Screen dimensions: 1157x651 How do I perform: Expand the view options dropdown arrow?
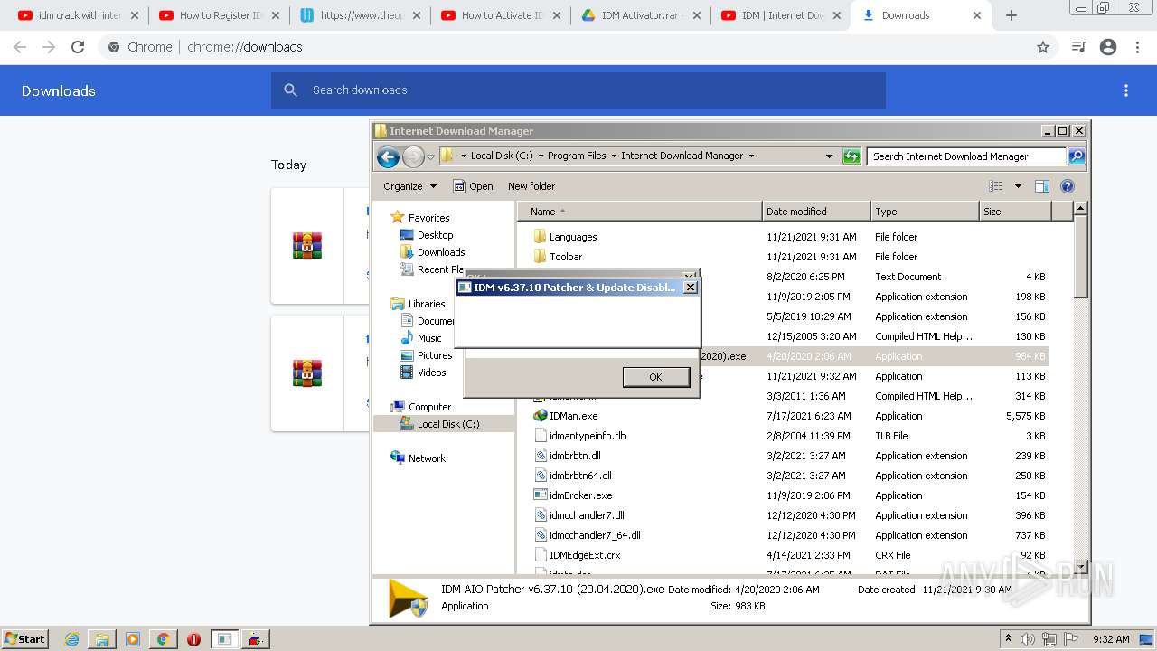coord(1018,186)
